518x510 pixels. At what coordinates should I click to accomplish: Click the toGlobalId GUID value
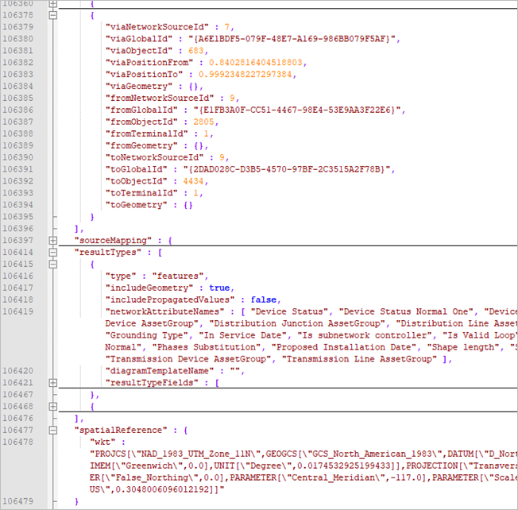coord(287,169)
